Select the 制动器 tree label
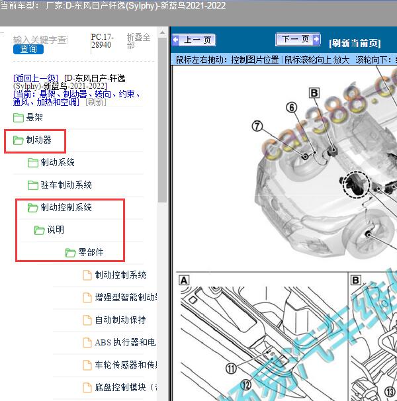The image size is (397, 401). click(38, 140)
